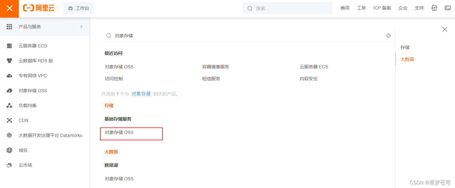
Task: Click the 数据湖 heading
Action: tap(111, 165)
